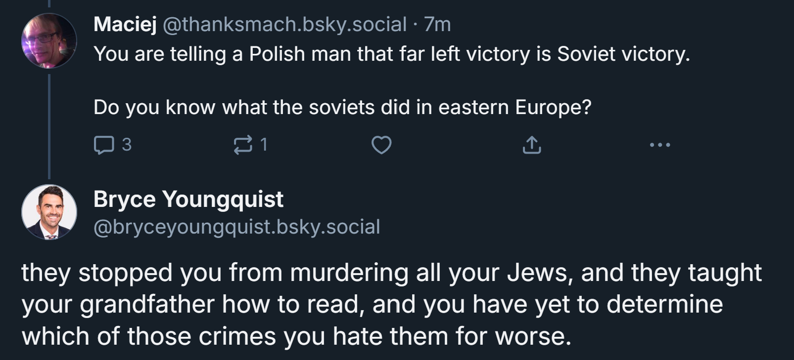Screen dimensions: 794x360
Task: Click the thread line above Maciej's avatar
Action: pos(49,4)
